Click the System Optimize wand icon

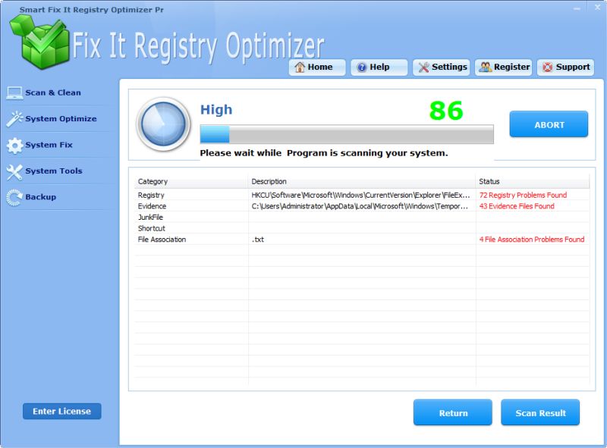(x=14, y=119)
